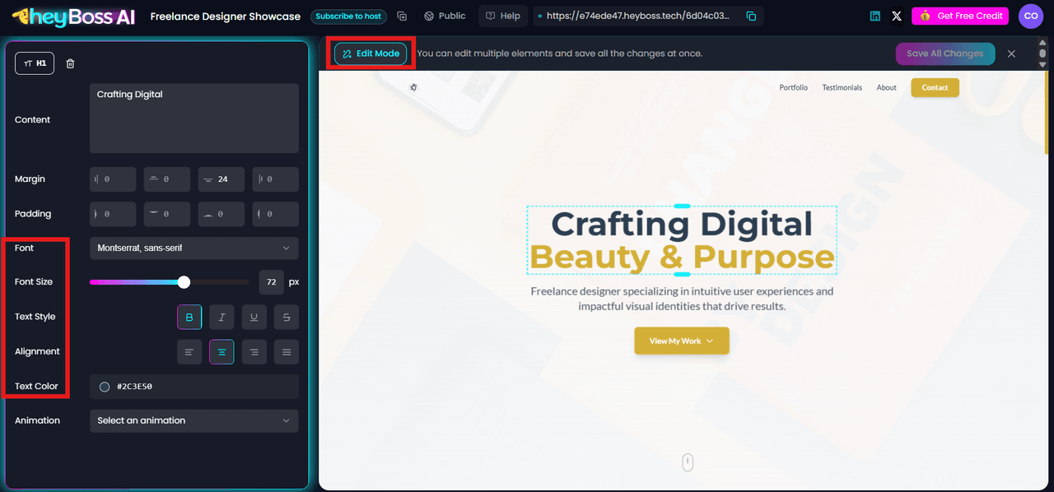1054x492 pixels.
Task: Open the Help button
Action: [x=503, y=16]
